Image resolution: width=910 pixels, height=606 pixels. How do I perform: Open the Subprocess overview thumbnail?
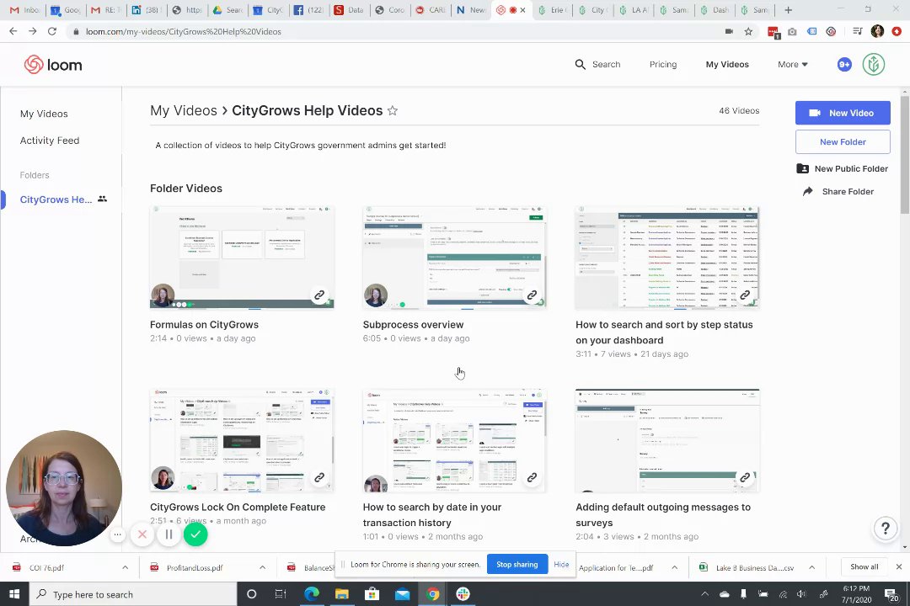[454, 258]
